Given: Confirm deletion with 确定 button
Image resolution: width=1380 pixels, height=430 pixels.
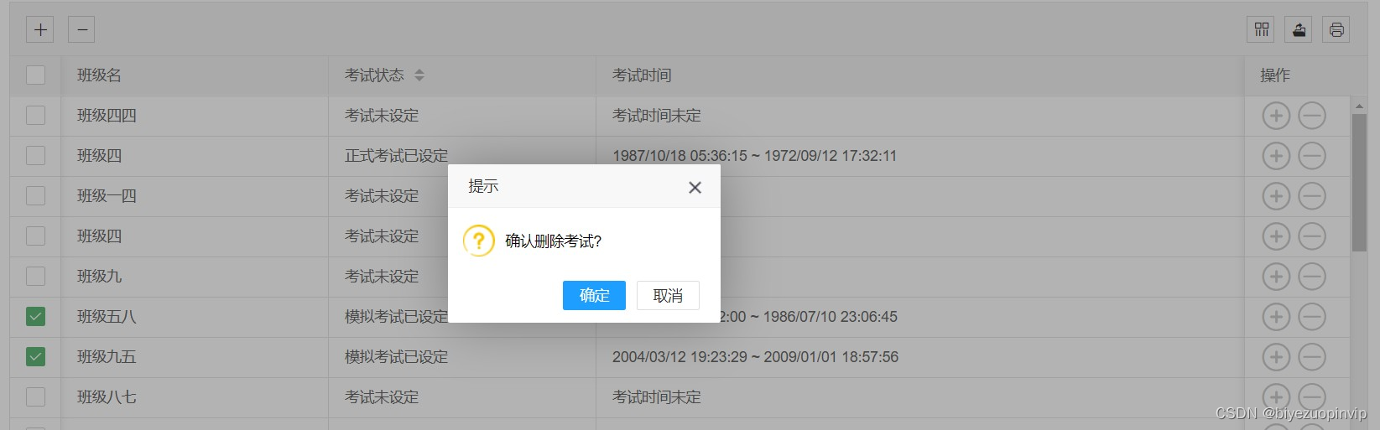Looking at the screenshot, I should click(x=594, y=295).
